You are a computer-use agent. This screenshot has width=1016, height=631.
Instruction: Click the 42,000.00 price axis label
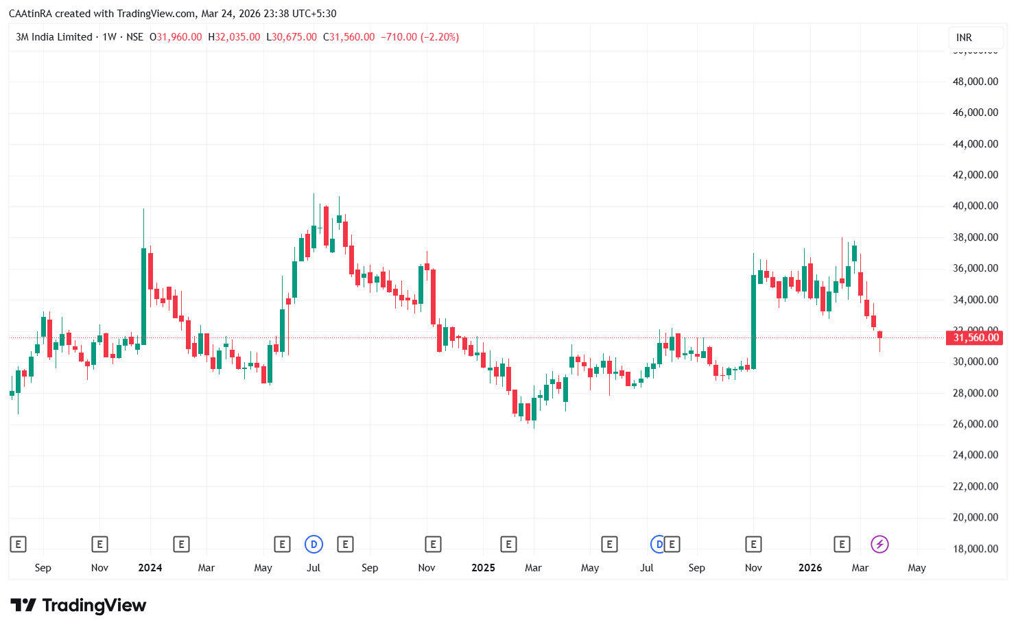(x=976, y=175)
